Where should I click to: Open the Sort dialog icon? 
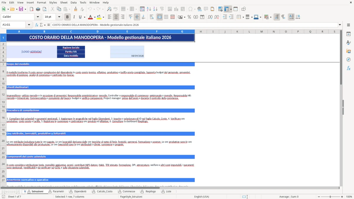[142, 9]
